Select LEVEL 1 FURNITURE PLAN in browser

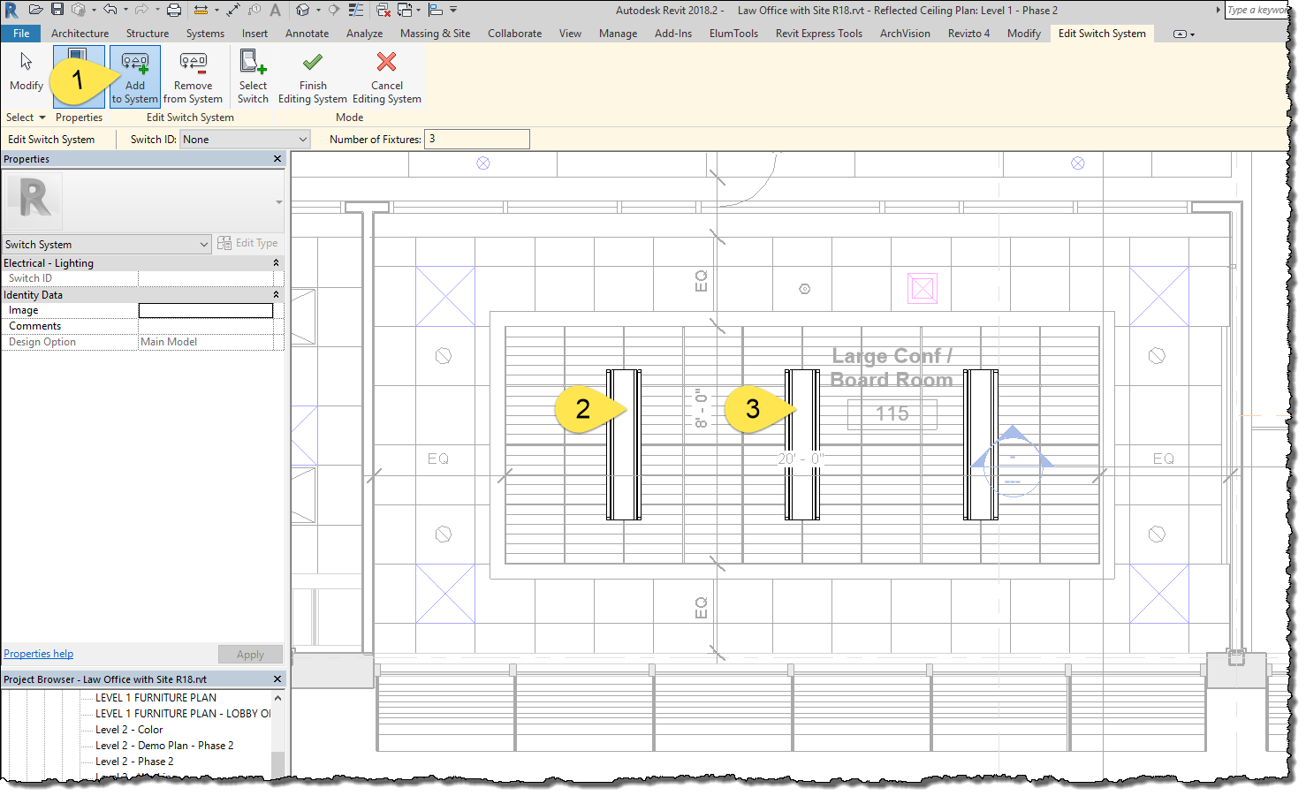(x=156, y=698)
